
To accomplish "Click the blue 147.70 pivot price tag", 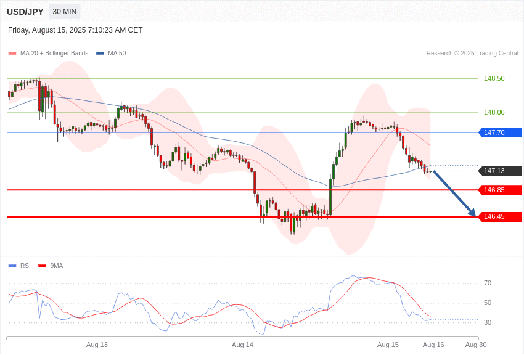I will (x=501, y=133).
